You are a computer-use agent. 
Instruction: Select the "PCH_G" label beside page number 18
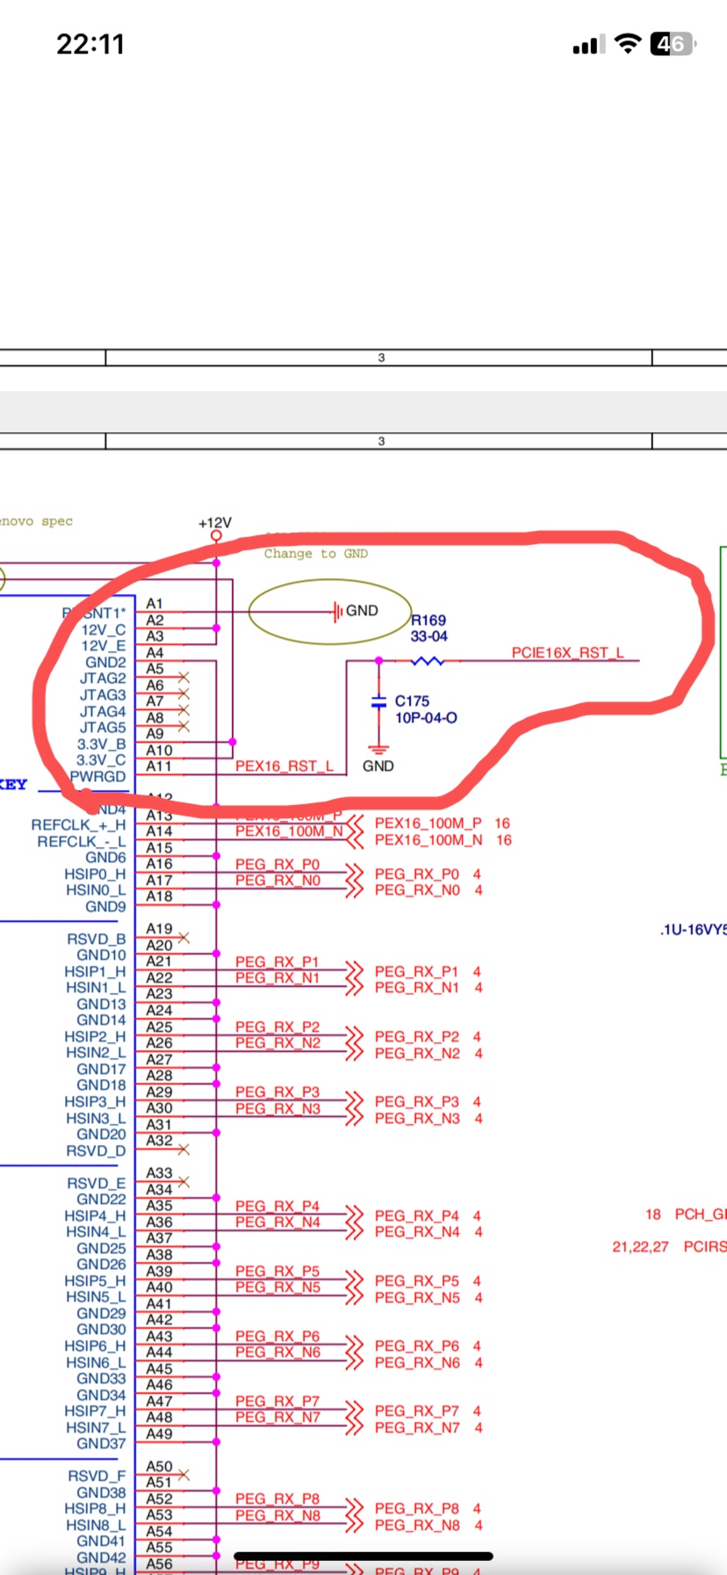701,1215
